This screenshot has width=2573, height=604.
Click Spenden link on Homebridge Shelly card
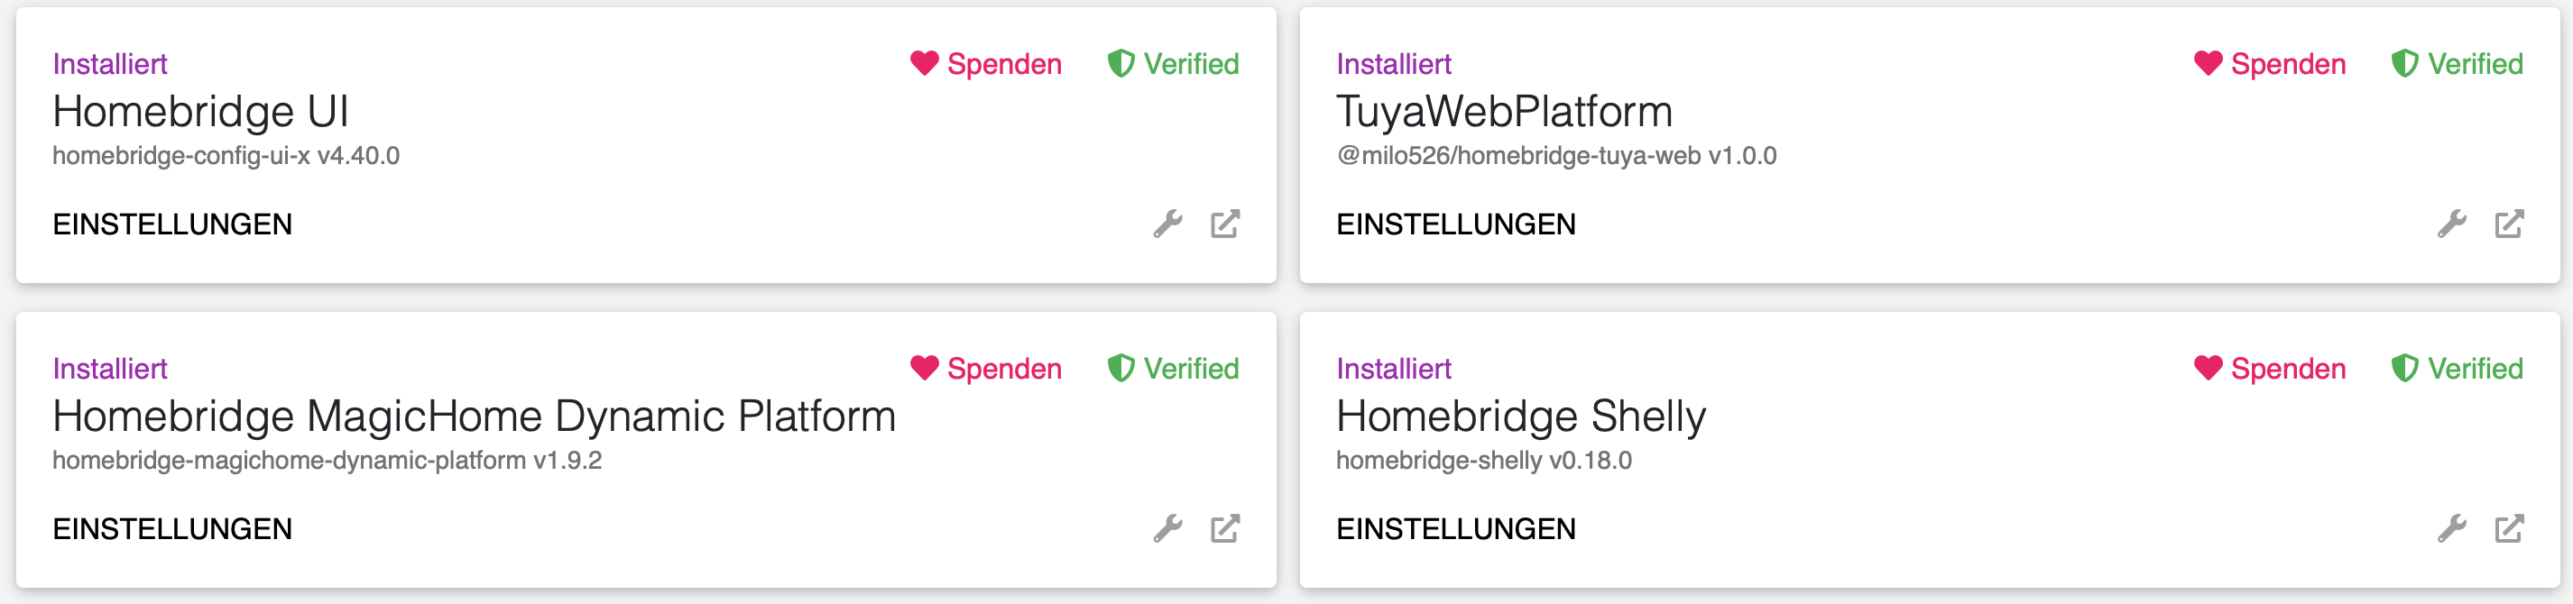[2269, 369]
